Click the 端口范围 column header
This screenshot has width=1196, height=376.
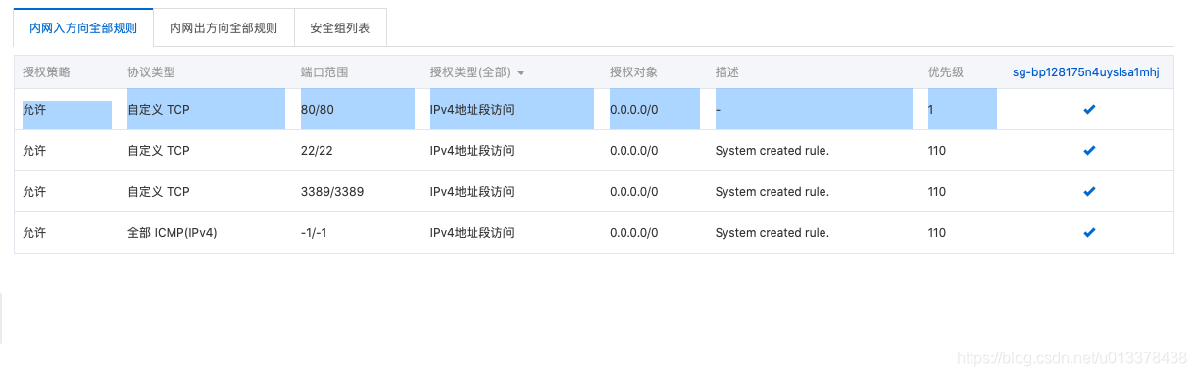click(324, 72)
